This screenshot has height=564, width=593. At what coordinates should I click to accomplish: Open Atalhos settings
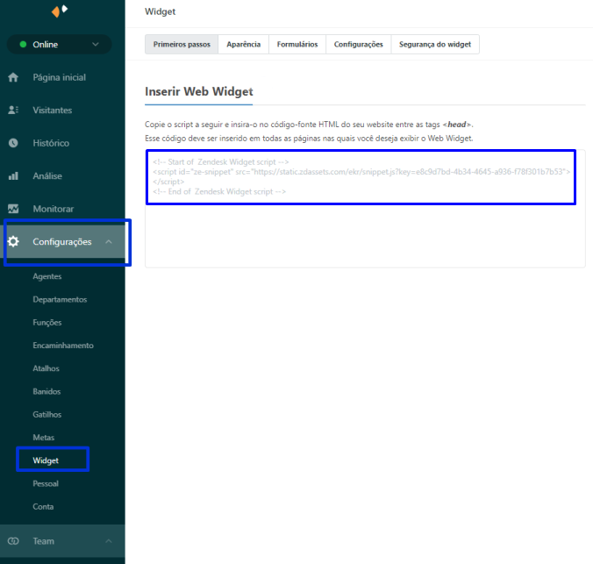46,368
